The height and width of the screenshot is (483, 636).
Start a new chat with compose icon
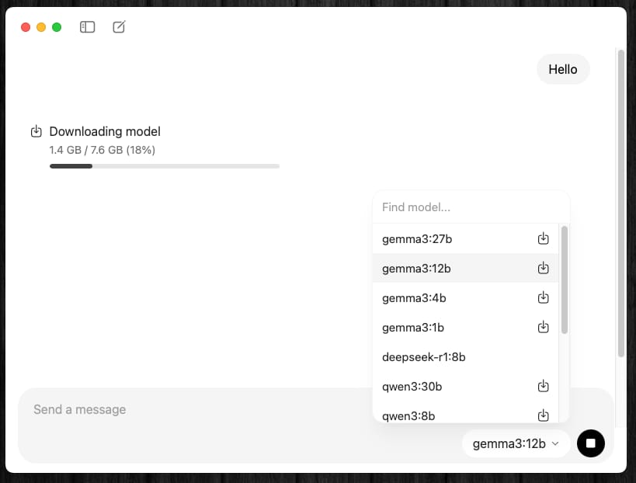pos(119,27)
